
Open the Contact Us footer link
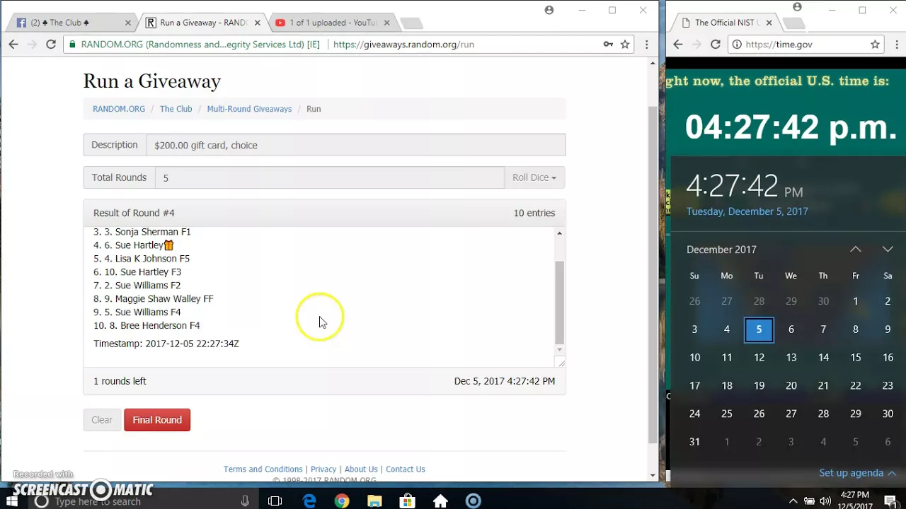coord(406,469)
